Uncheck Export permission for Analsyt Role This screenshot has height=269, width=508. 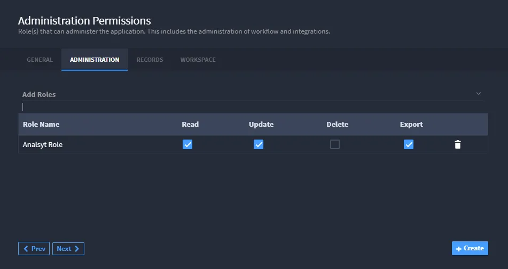click(409, 144)
